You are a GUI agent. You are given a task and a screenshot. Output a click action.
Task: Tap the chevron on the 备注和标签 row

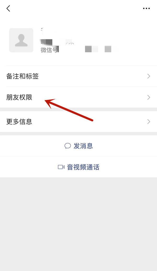tap(149, 76)
